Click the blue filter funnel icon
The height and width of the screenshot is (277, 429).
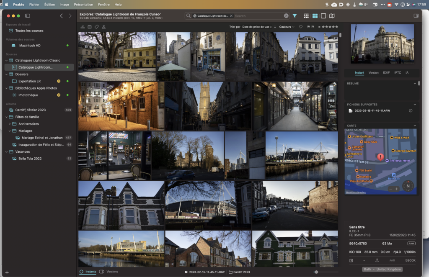click(x=295, y=16)
